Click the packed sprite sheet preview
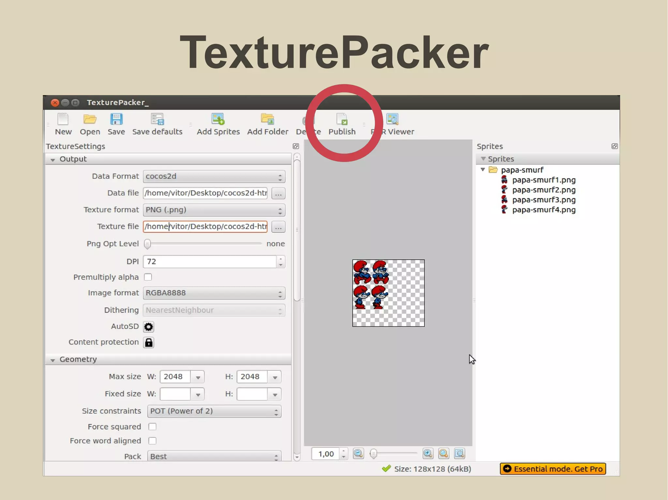Image resolution: width=668 pixels, height=500 pixels. coord(388,293)
